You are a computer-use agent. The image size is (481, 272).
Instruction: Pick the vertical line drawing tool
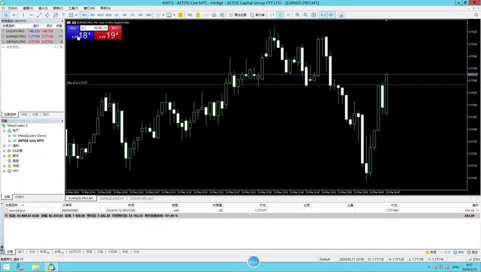tap(24, 15)
